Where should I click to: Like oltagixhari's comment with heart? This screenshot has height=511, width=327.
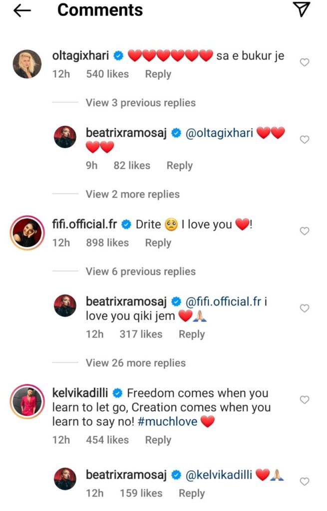tap(304, 62)
